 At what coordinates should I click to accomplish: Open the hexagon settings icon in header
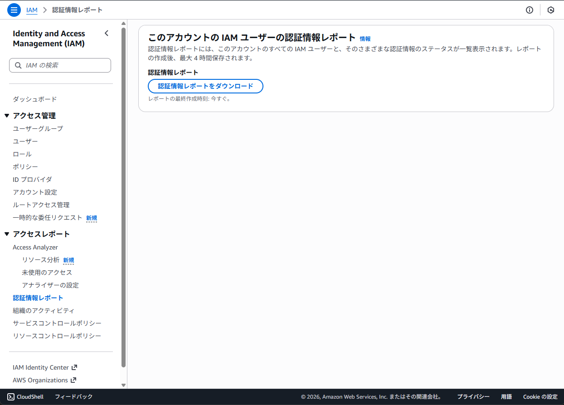[x=551, y=10]
